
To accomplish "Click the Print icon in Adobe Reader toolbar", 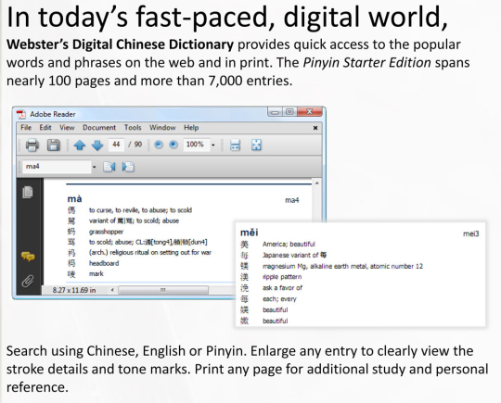I will 32,145.
